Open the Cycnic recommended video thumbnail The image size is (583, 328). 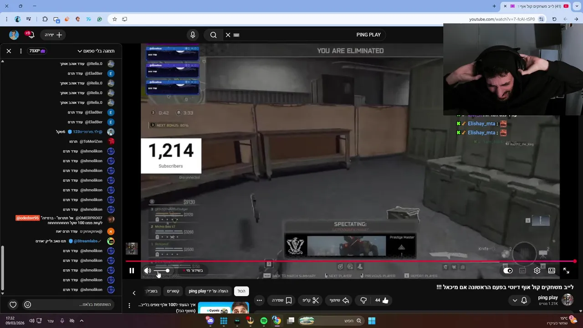pyautogui.click(x=223, y=308)
